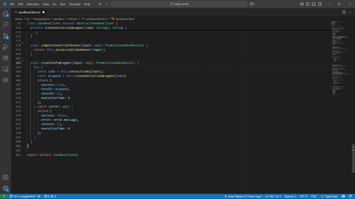This screenshot has height=199, width=355.
Task: Open the Manage gear icon
Action: point(5,188)
